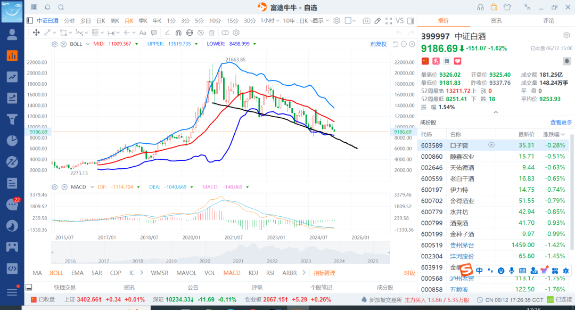Open the pie-chart sidebar icon

[12, 141]
